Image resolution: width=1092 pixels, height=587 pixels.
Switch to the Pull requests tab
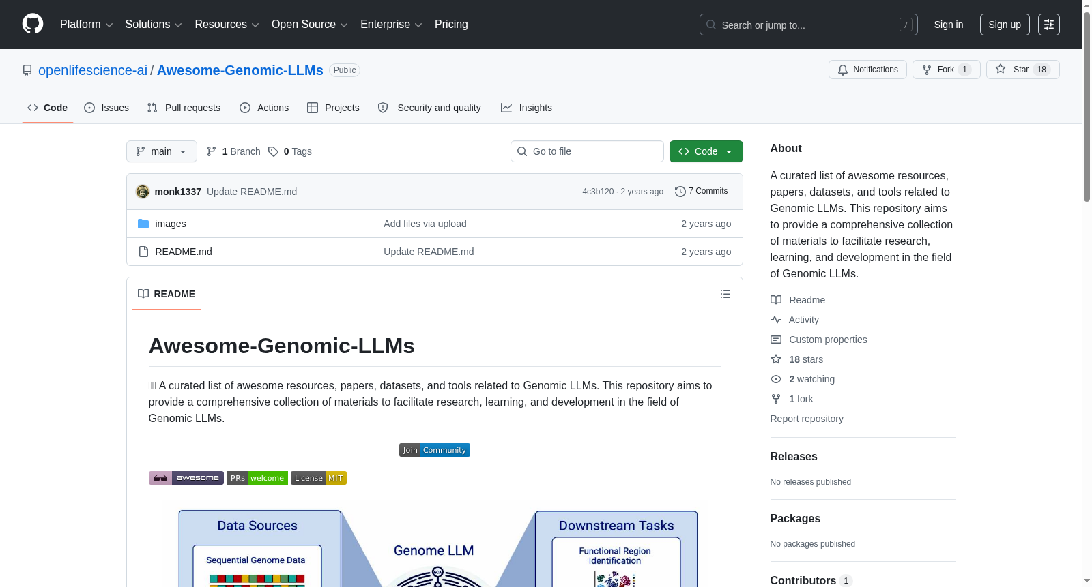coord(184,108)
